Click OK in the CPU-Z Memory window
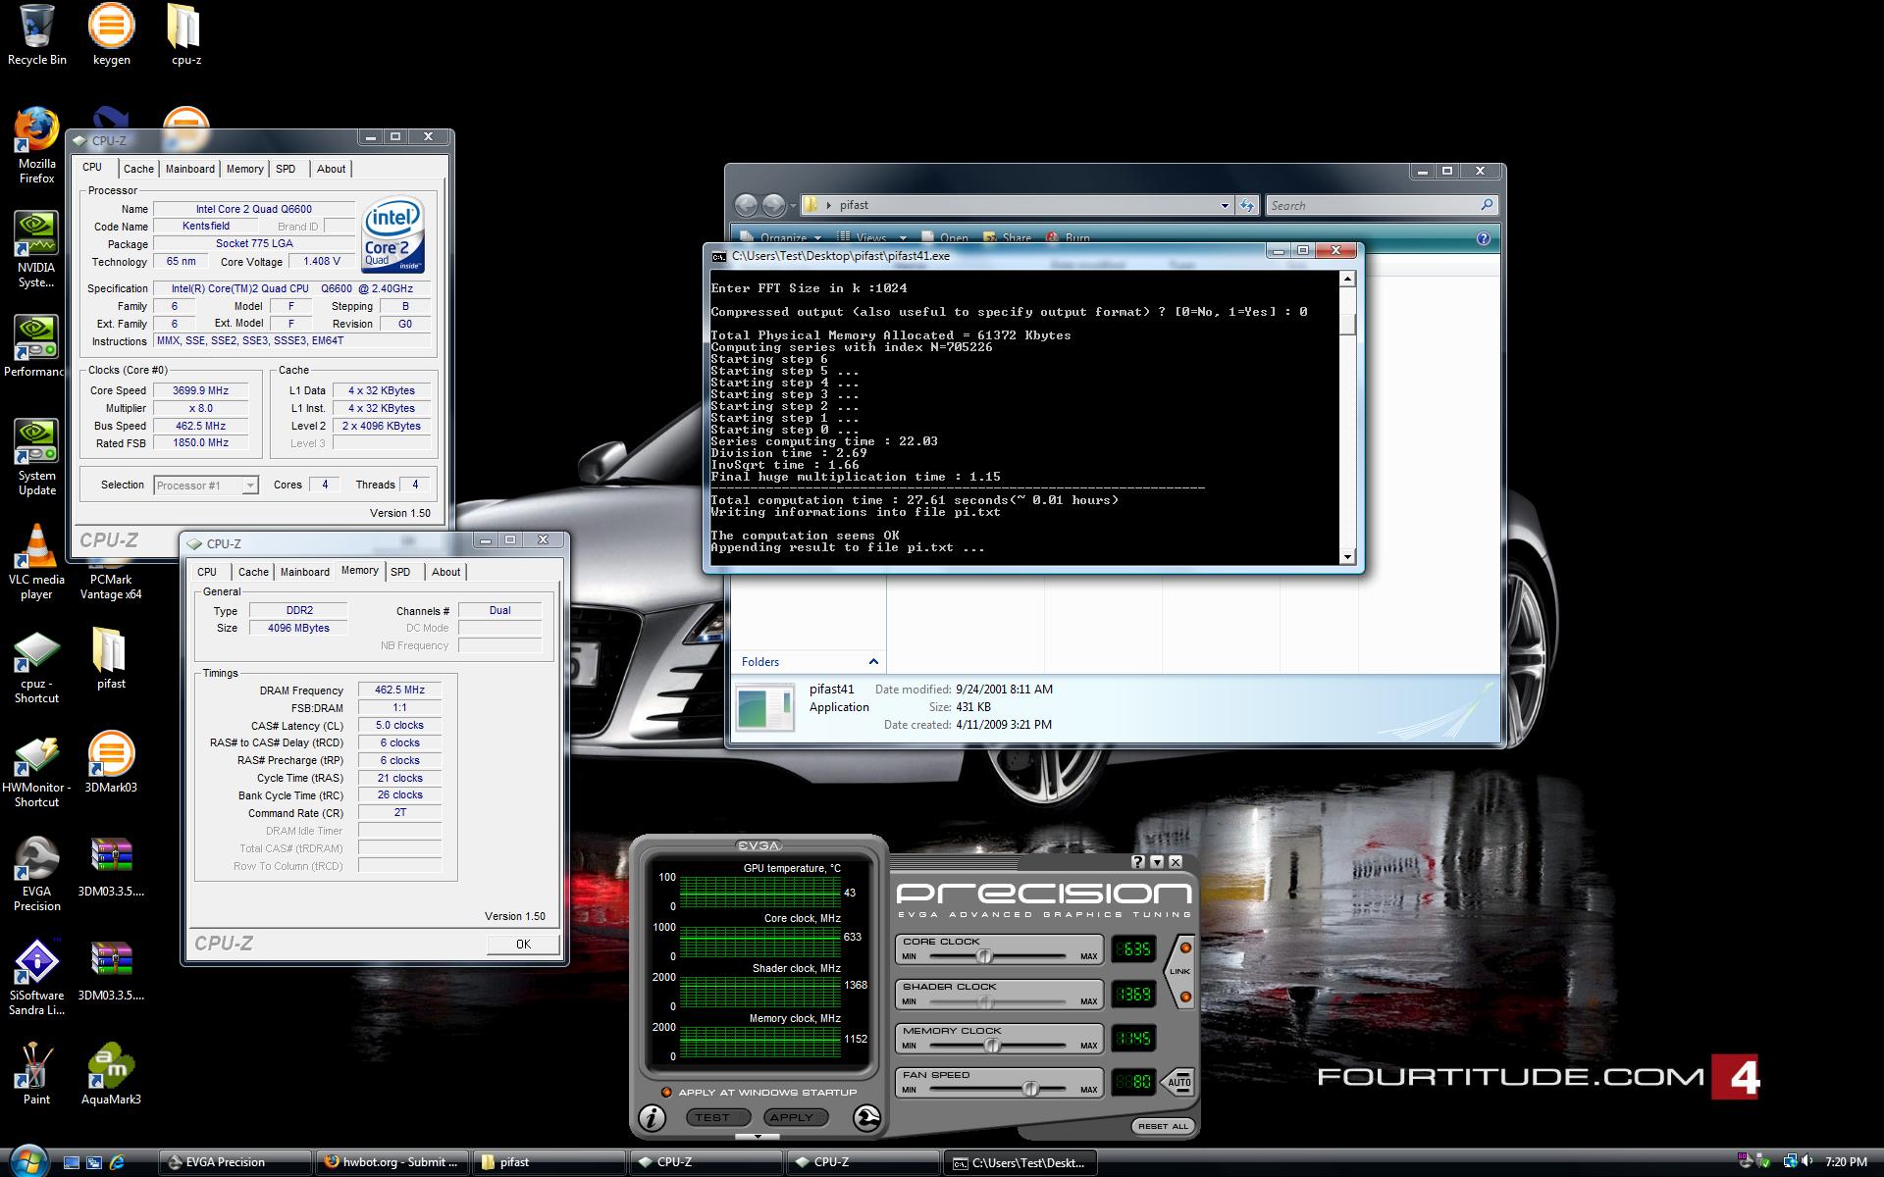Image resolution: width=1884 pixels, height=1177 pixels. (523, 945)
